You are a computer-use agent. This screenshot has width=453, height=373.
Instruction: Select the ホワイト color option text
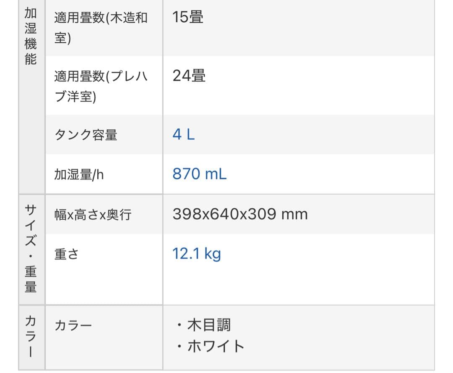point(216,346)
